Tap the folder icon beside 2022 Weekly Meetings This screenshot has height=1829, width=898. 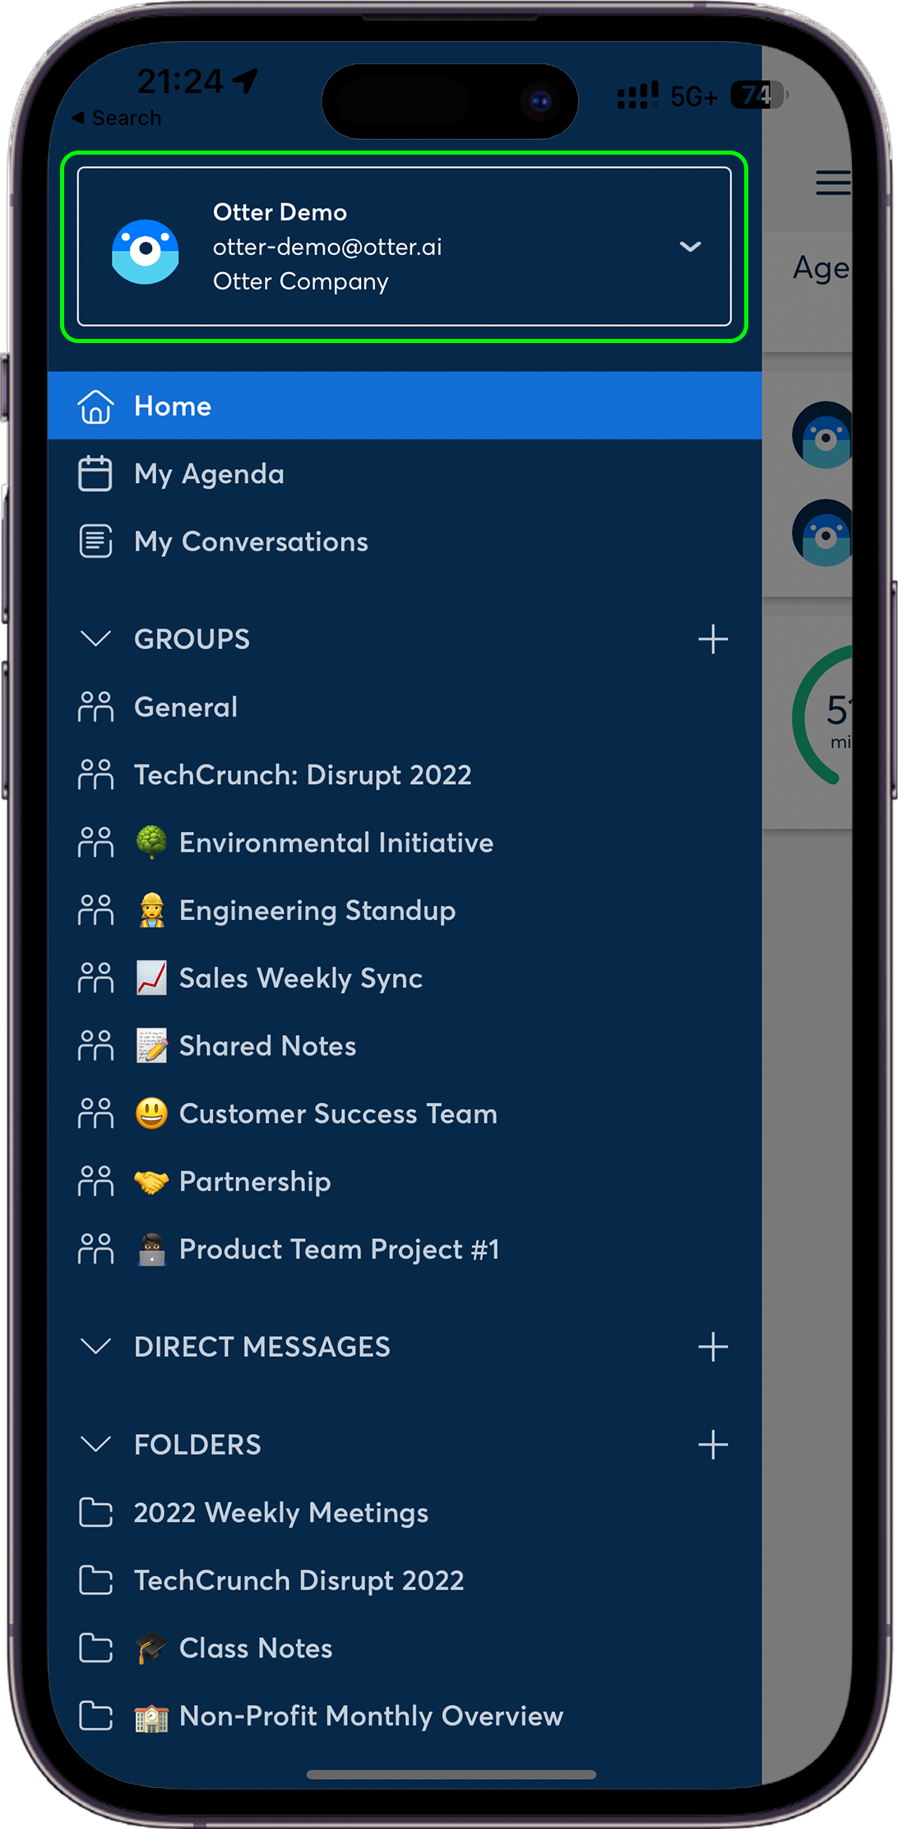click(95, 1512)
